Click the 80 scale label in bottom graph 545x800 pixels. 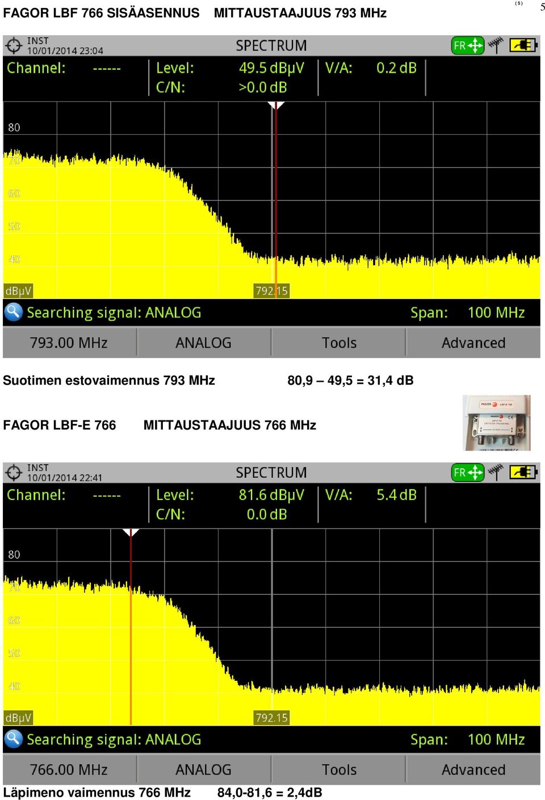coord(14,555)
